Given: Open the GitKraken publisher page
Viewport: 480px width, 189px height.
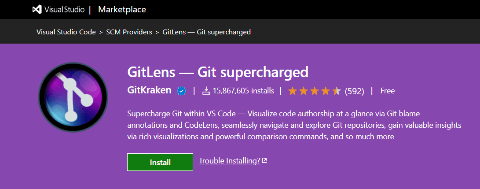Looking at the screenshot, I should coord(149,91).
